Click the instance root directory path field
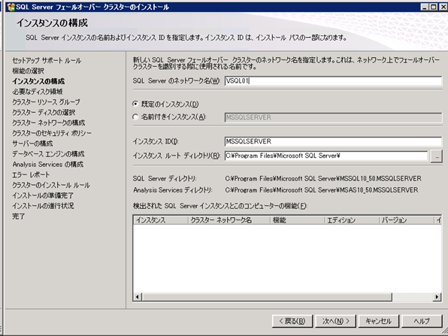 point(326,156)
